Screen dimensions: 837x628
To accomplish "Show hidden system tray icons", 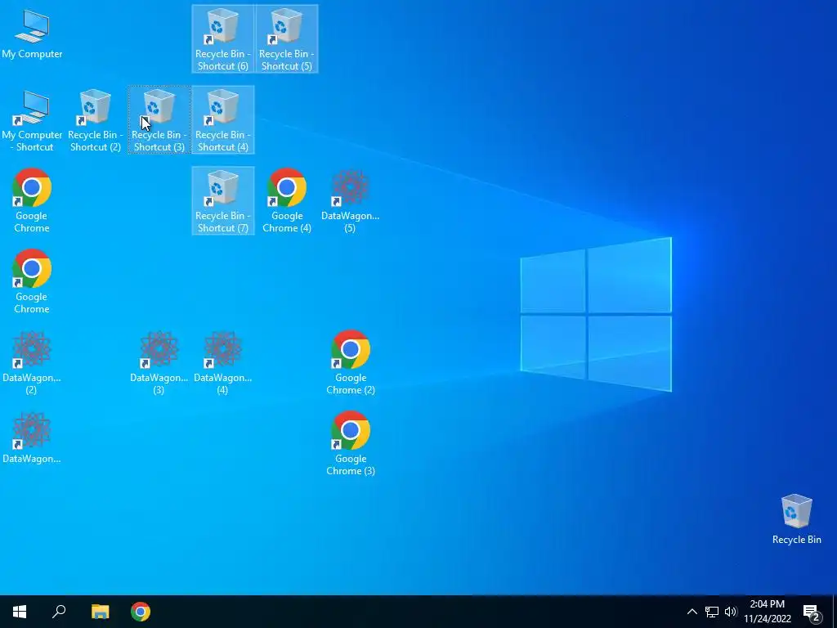I will point(692,612).
